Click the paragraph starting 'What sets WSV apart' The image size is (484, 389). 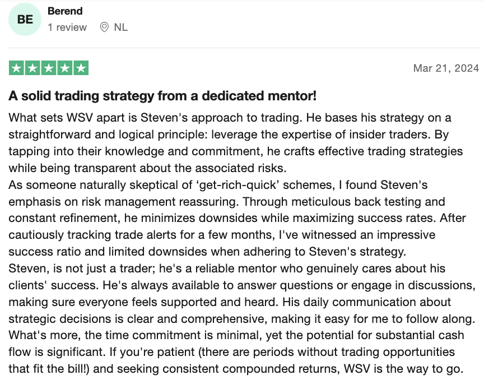coord(235,143)
